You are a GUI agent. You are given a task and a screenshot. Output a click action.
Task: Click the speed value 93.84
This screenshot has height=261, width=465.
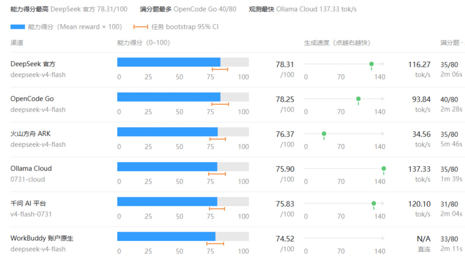pyautogui.click(x=421, y=99)
